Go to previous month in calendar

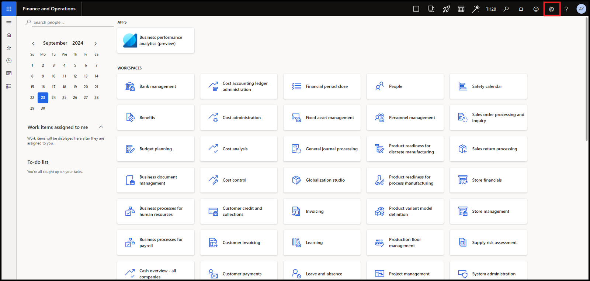click(33, 44)
